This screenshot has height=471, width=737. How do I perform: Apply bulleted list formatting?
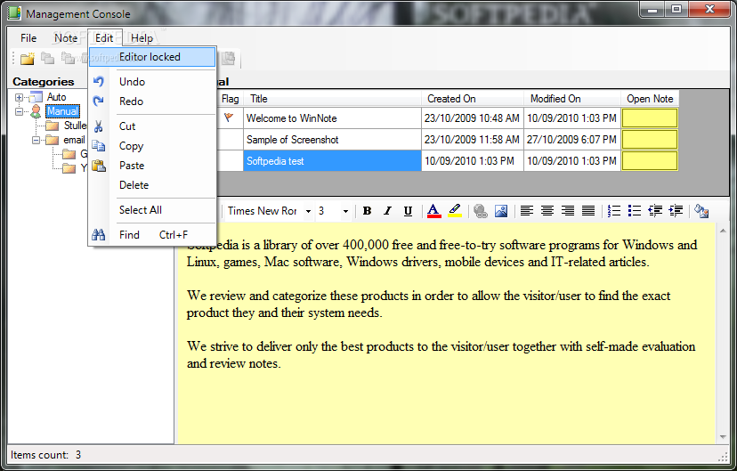click(635, 211)
